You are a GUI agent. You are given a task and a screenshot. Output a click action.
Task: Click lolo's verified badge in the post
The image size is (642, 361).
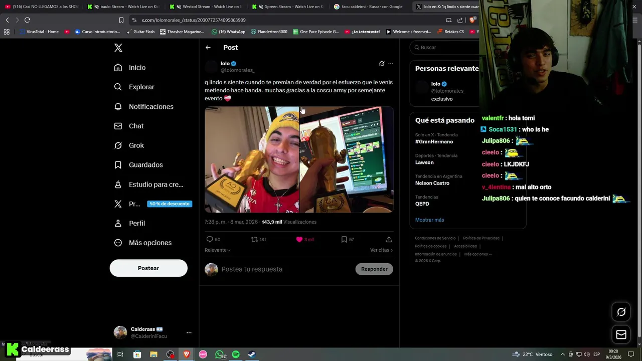(x=234, y=64)
